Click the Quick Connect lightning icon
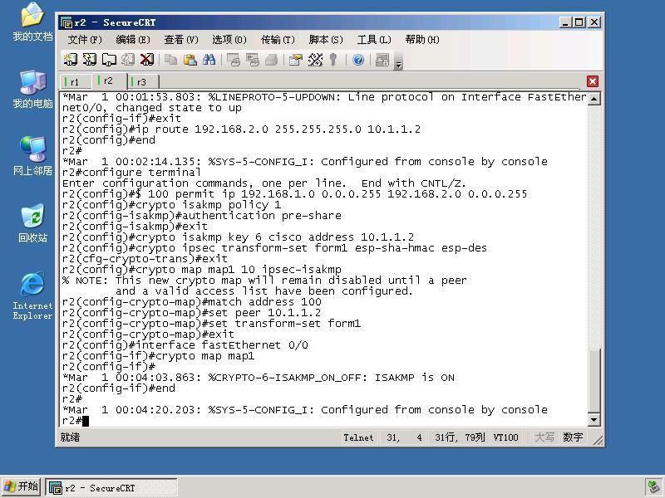The height and width of the screenshot is (498, 665). [90, 60]
